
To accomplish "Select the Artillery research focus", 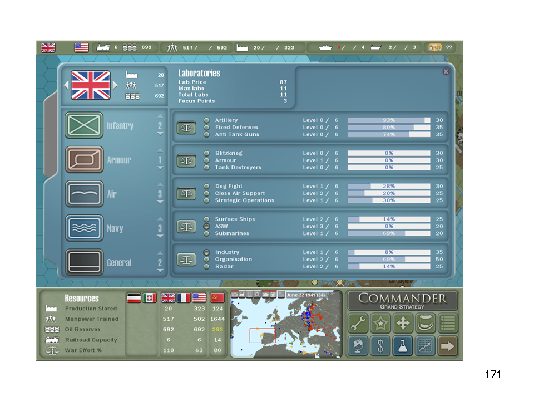I will click(206, 120).
